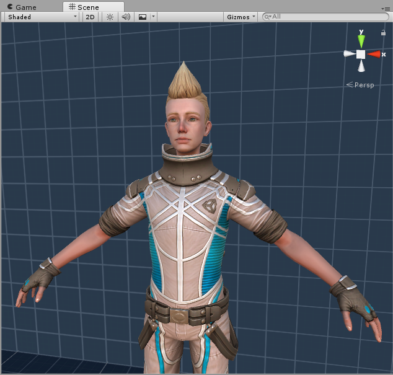This screenshot has width=393, height=375.
Task: Toggle the gizmo rotation lock icon
Action: 383,33
